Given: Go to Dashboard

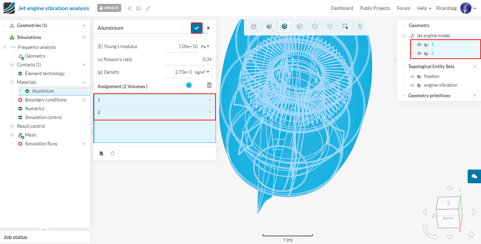Looking at the screenshot, I should pos(342,8).
